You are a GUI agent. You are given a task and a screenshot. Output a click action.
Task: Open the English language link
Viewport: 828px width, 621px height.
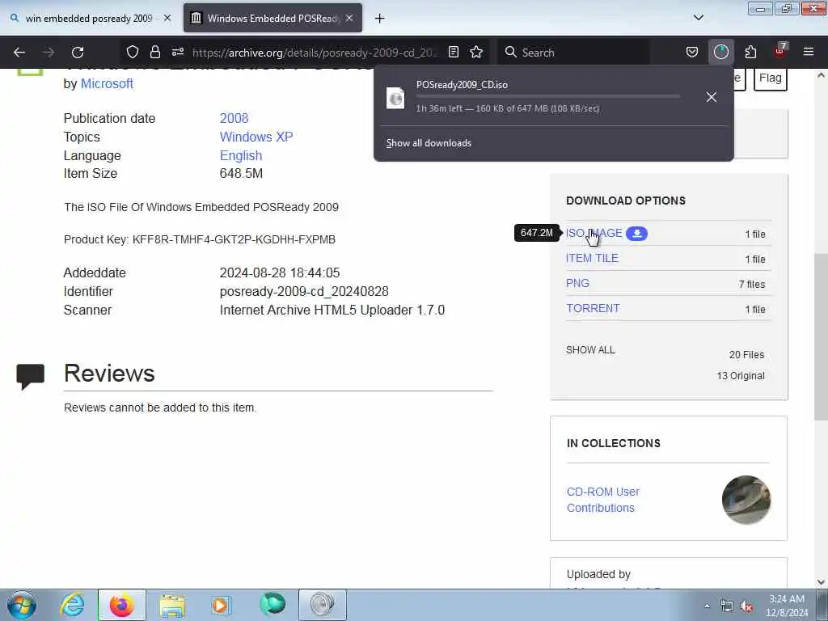241,156
